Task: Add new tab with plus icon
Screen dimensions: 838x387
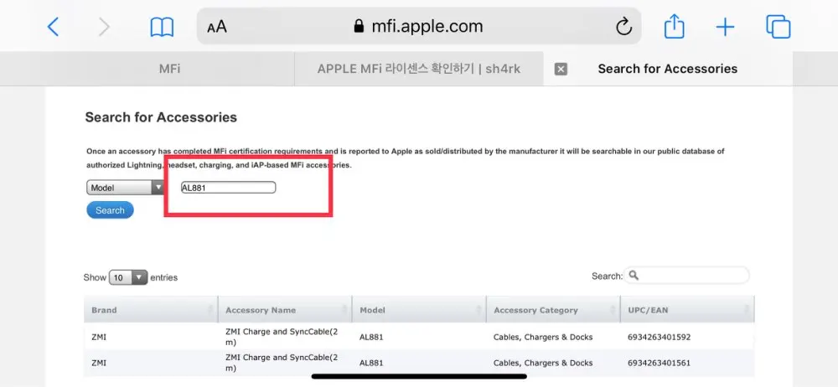Action: click(725, 27)
